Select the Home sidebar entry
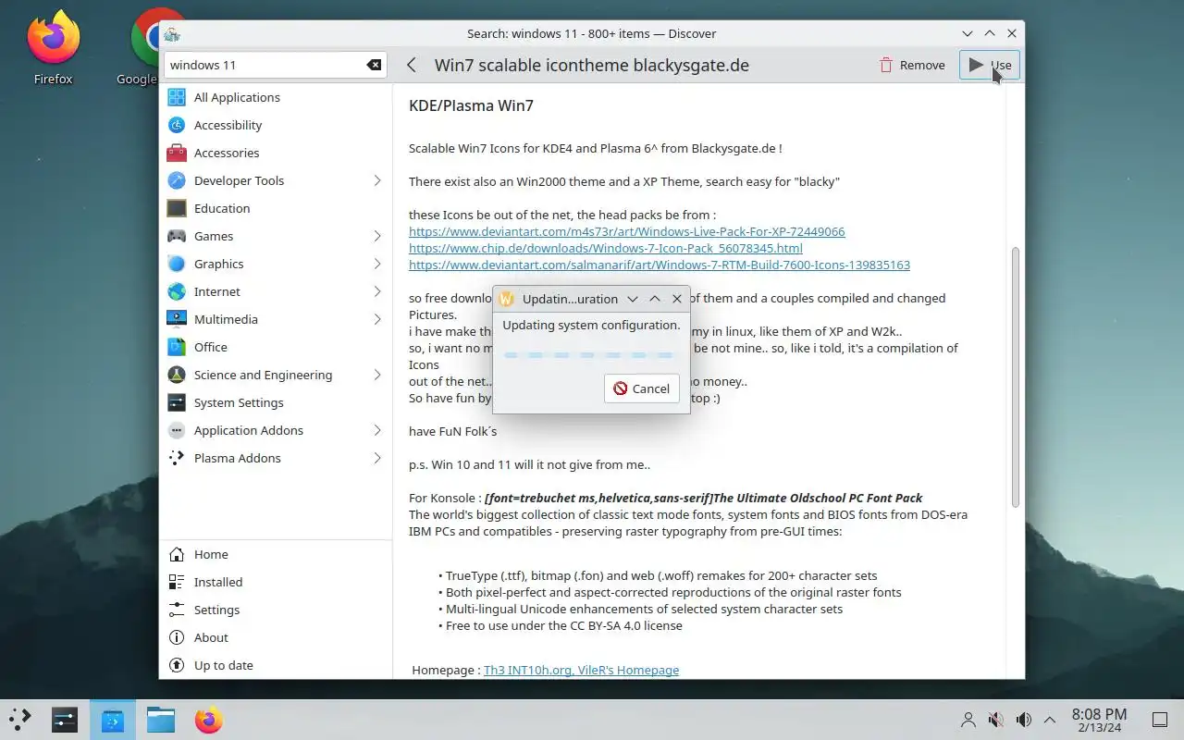This screenshot has height=740, width=1184. (276, 554)
